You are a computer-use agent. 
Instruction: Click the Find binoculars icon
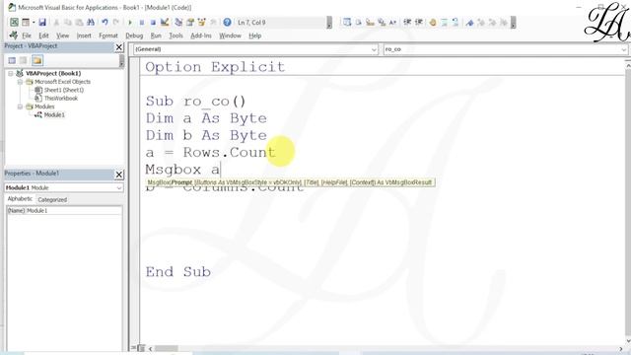91,23
